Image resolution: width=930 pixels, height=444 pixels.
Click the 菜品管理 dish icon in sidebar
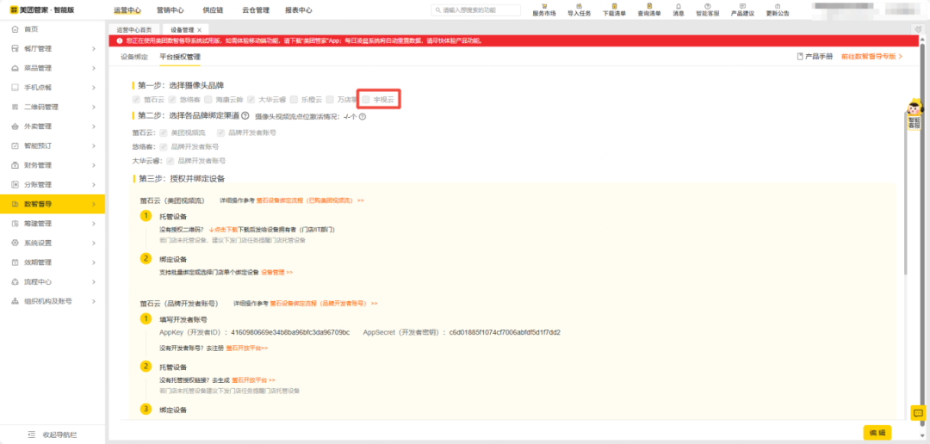[x=15, y=68]
